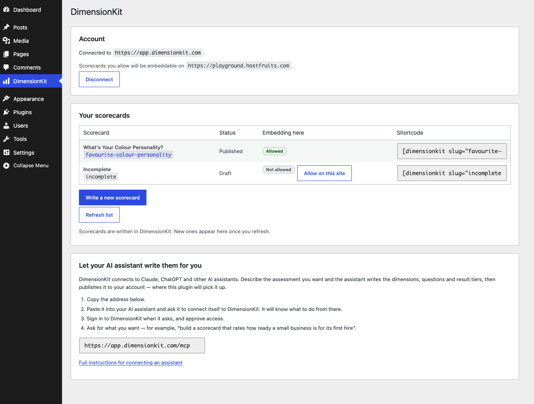
Task: Click the Posts pushpin icon
Action: [6, 27]
